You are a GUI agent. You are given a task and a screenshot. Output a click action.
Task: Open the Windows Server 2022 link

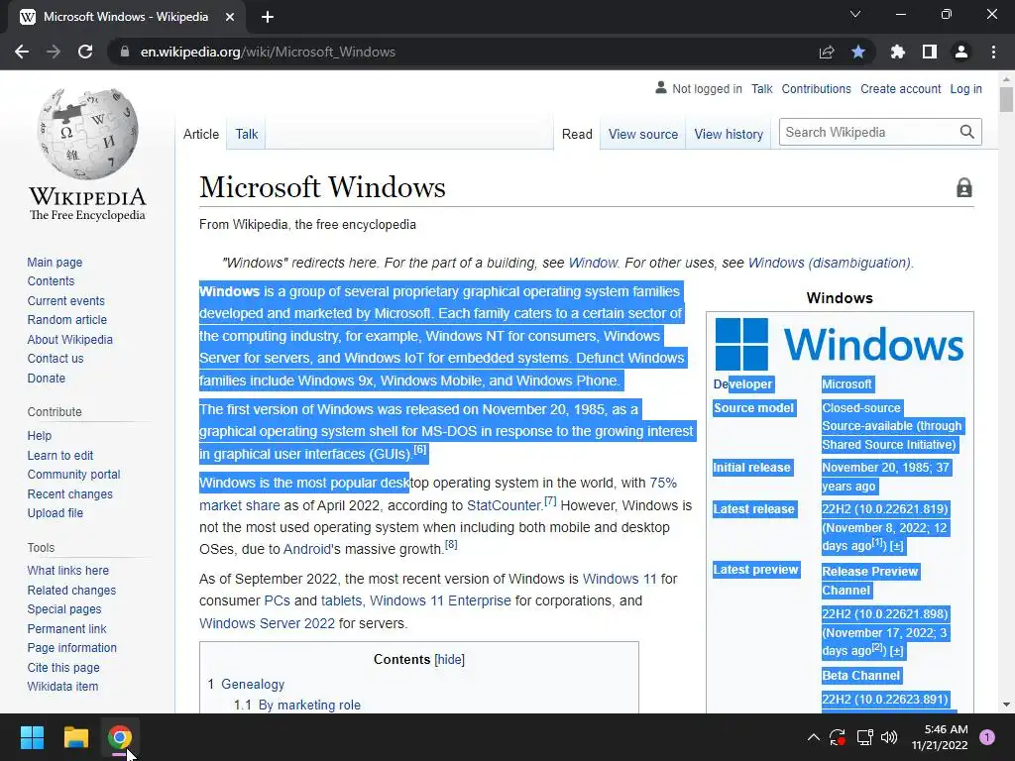tap(267, 623)
